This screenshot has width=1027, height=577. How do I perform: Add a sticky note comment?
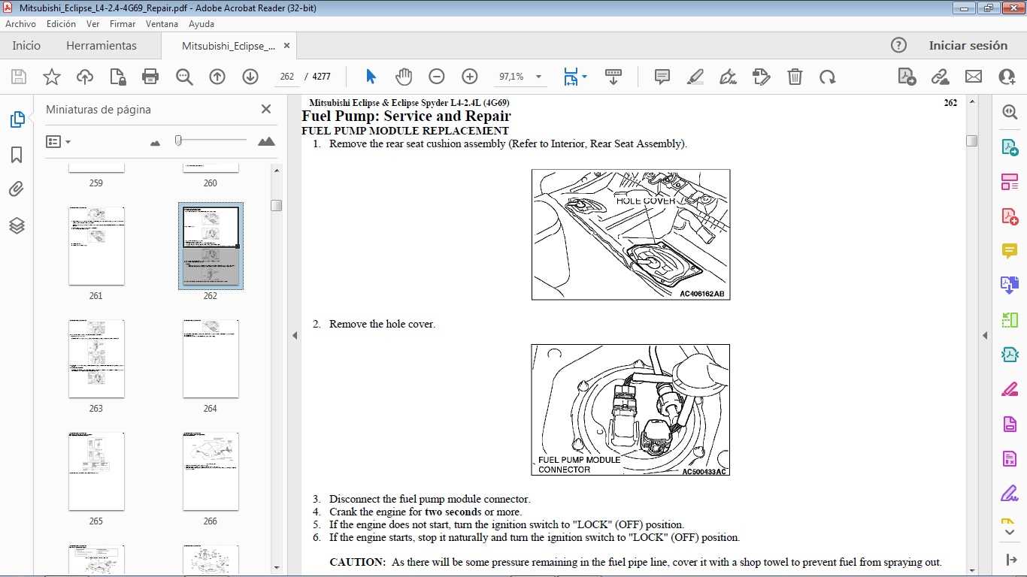(x=662, y=77)
